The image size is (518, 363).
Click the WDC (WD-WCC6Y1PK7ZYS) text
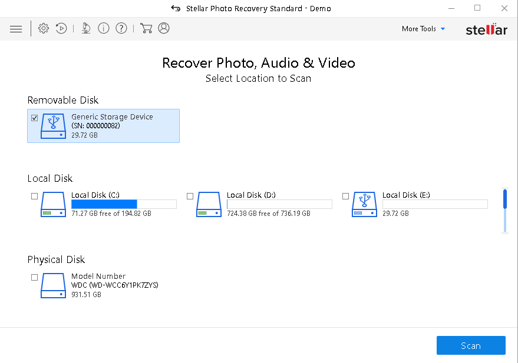click(115, 285)
